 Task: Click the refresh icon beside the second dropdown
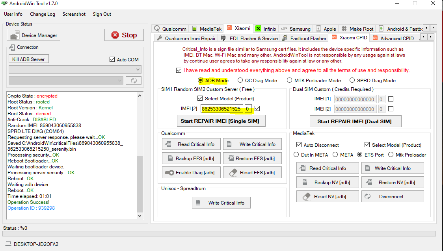tap(133, 80)
